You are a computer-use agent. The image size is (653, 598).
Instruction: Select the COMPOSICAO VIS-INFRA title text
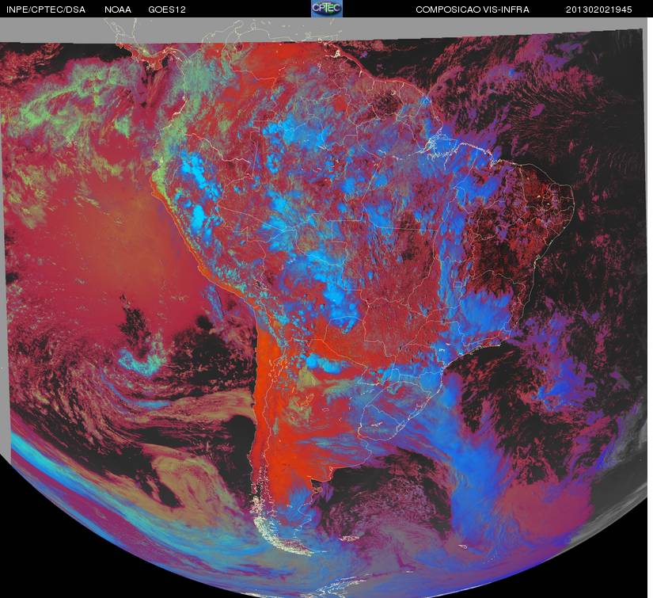(473, 10)
